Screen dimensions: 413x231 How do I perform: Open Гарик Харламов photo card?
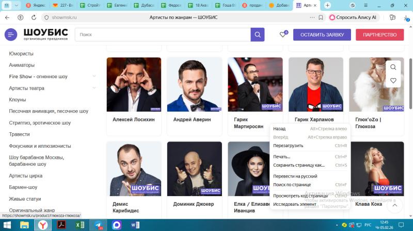pyautogui.click(x=316, y=84)
